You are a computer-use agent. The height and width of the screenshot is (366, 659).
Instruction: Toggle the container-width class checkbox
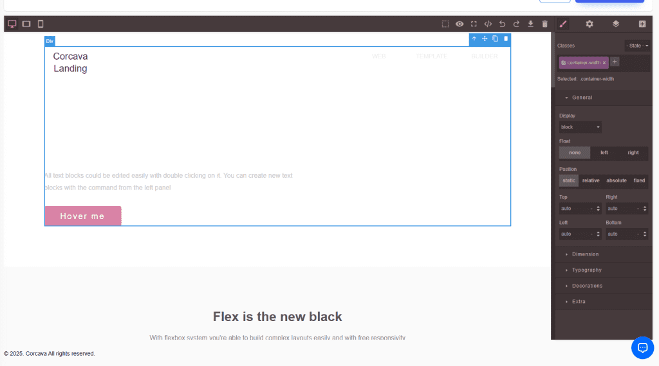(x=564, y=63)
